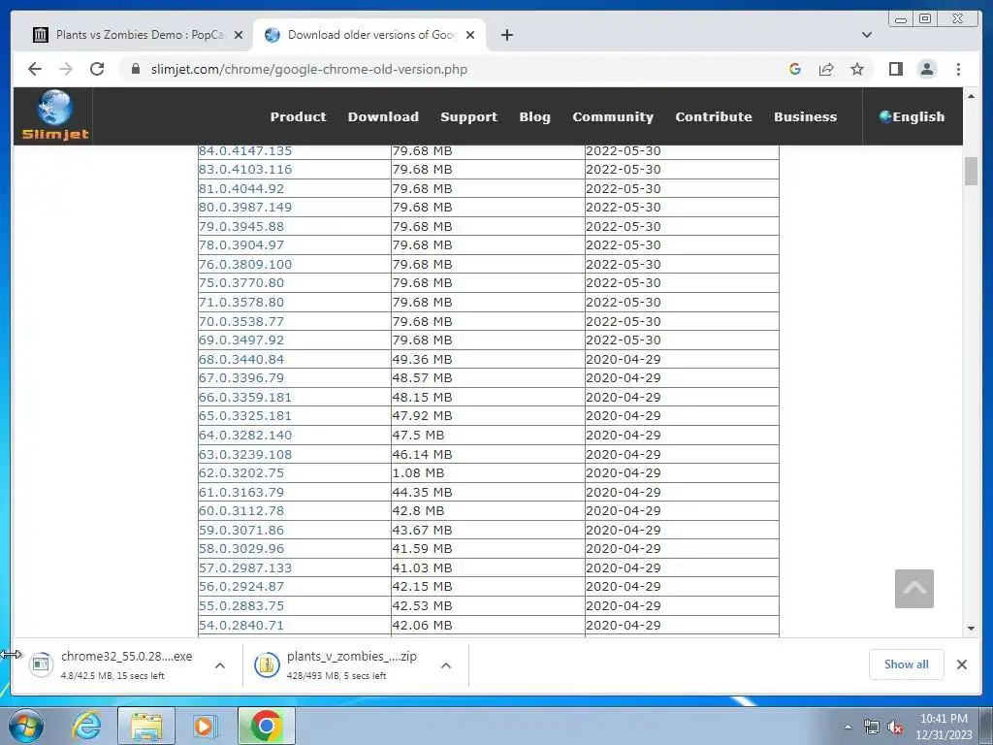
Task: Open the Chrome profile avatar
Action: pos(926,69)
